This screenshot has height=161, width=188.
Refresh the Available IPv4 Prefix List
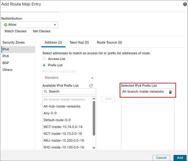(91, 86)
